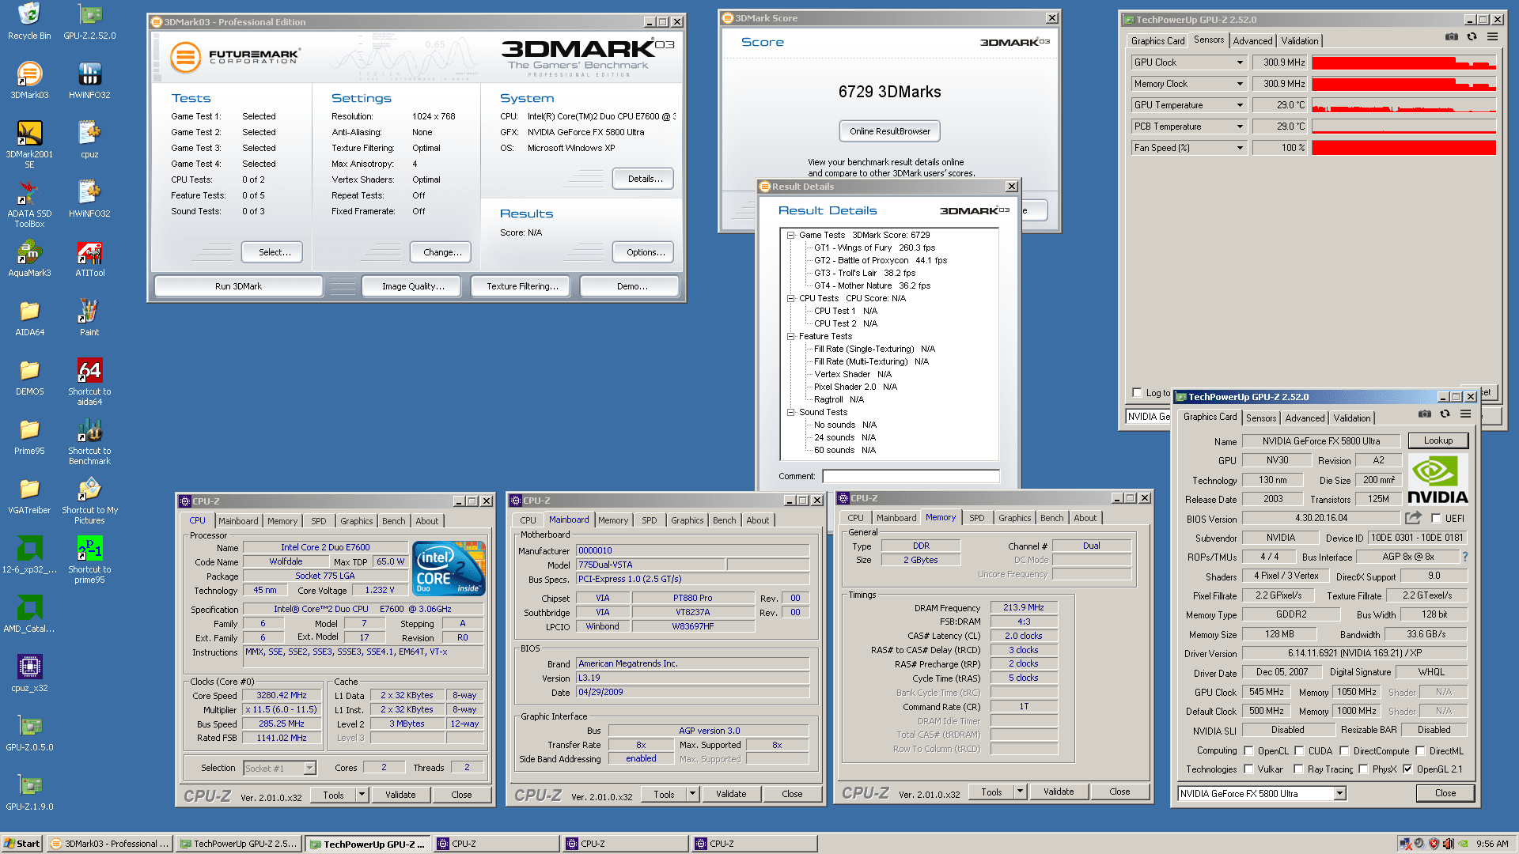This screenshot has width=1519, height=854.
Task: Open the cpuz_x32 desktop icon
Action: pos(29,673)
